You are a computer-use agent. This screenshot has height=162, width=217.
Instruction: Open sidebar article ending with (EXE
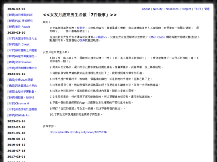click(x=20, y=15)
